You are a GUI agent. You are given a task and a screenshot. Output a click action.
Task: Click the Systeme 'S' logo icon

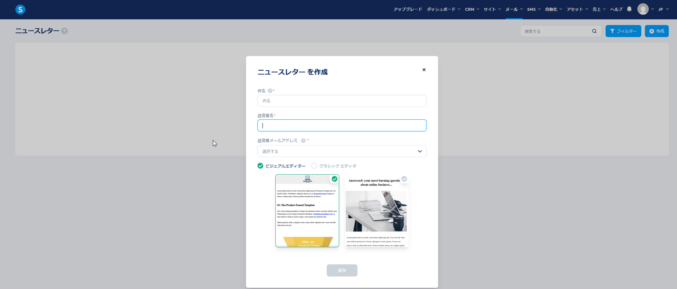coord(20,9)
